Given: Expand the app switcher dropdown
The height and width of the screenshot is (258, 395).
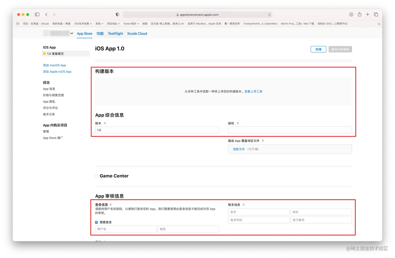Looking at the screenshot, I should click(72, 33).
